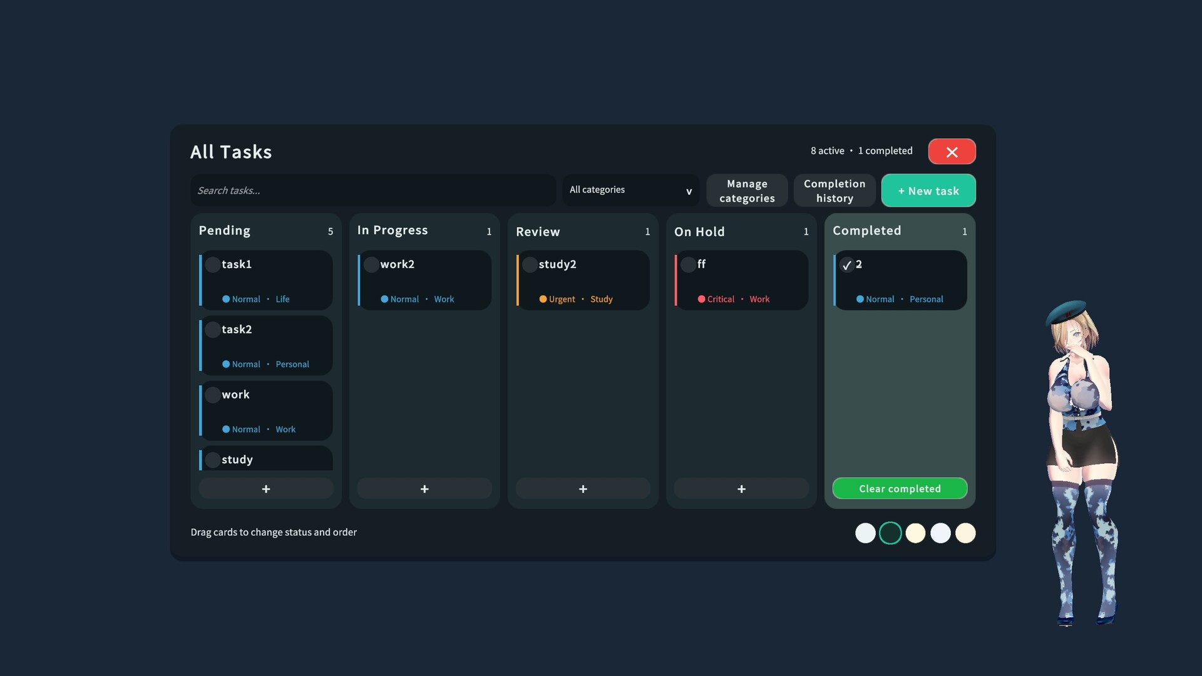Add a card with Pending column plus
Viewport: 1202px width, 676px height.
[x=266, y=489]
